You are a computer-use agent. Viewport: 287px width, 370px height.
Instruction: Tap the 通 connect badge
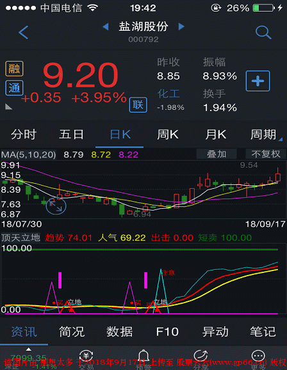click(x=14, y=88)
